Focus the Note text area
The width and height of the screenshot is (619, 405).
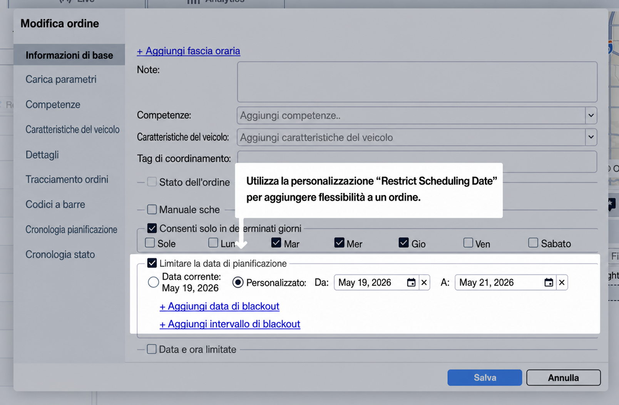click(x=417, y=82)
